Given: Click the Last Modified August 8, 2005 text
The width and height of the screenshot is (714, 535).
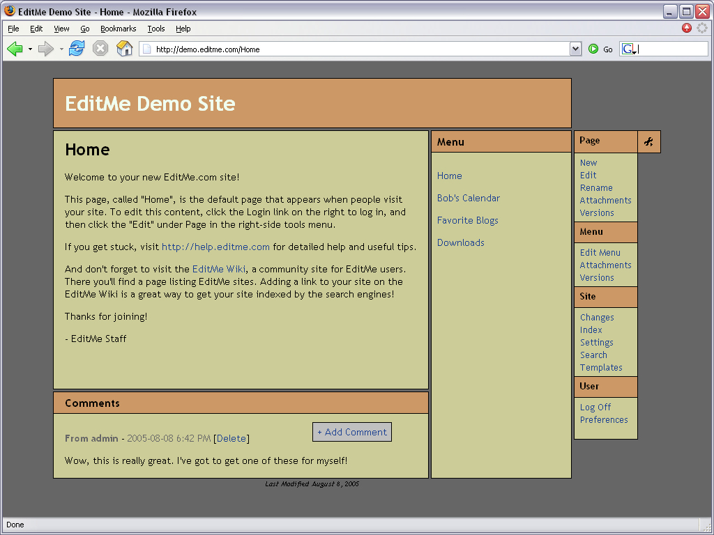Looking at the screenshot, I should (x=312, y=483).
